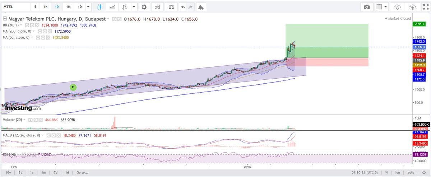Expand the time interval dropdown arrow

[x=88, y=7]
